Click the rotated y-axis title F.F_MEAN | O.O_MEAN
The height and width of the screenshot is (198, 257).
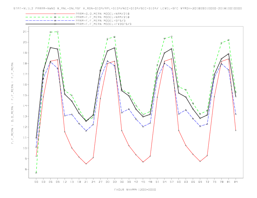pyautogui.click(x=12, y=103)
